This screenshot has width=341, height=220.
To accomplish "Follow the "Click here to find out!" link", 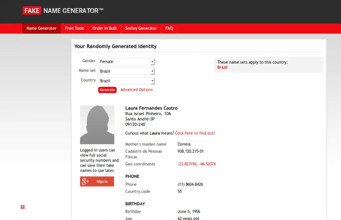I will (195, 133).
